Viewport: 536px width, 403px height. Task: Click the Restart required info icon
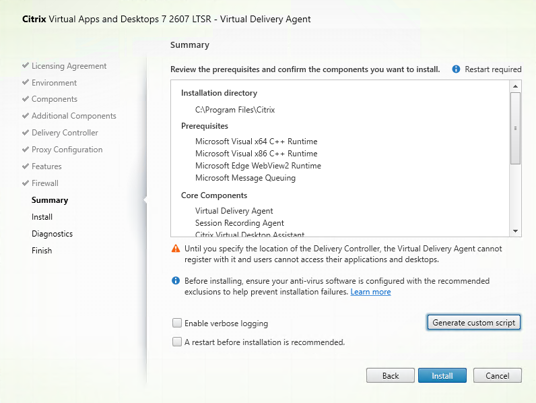point(456,69)
